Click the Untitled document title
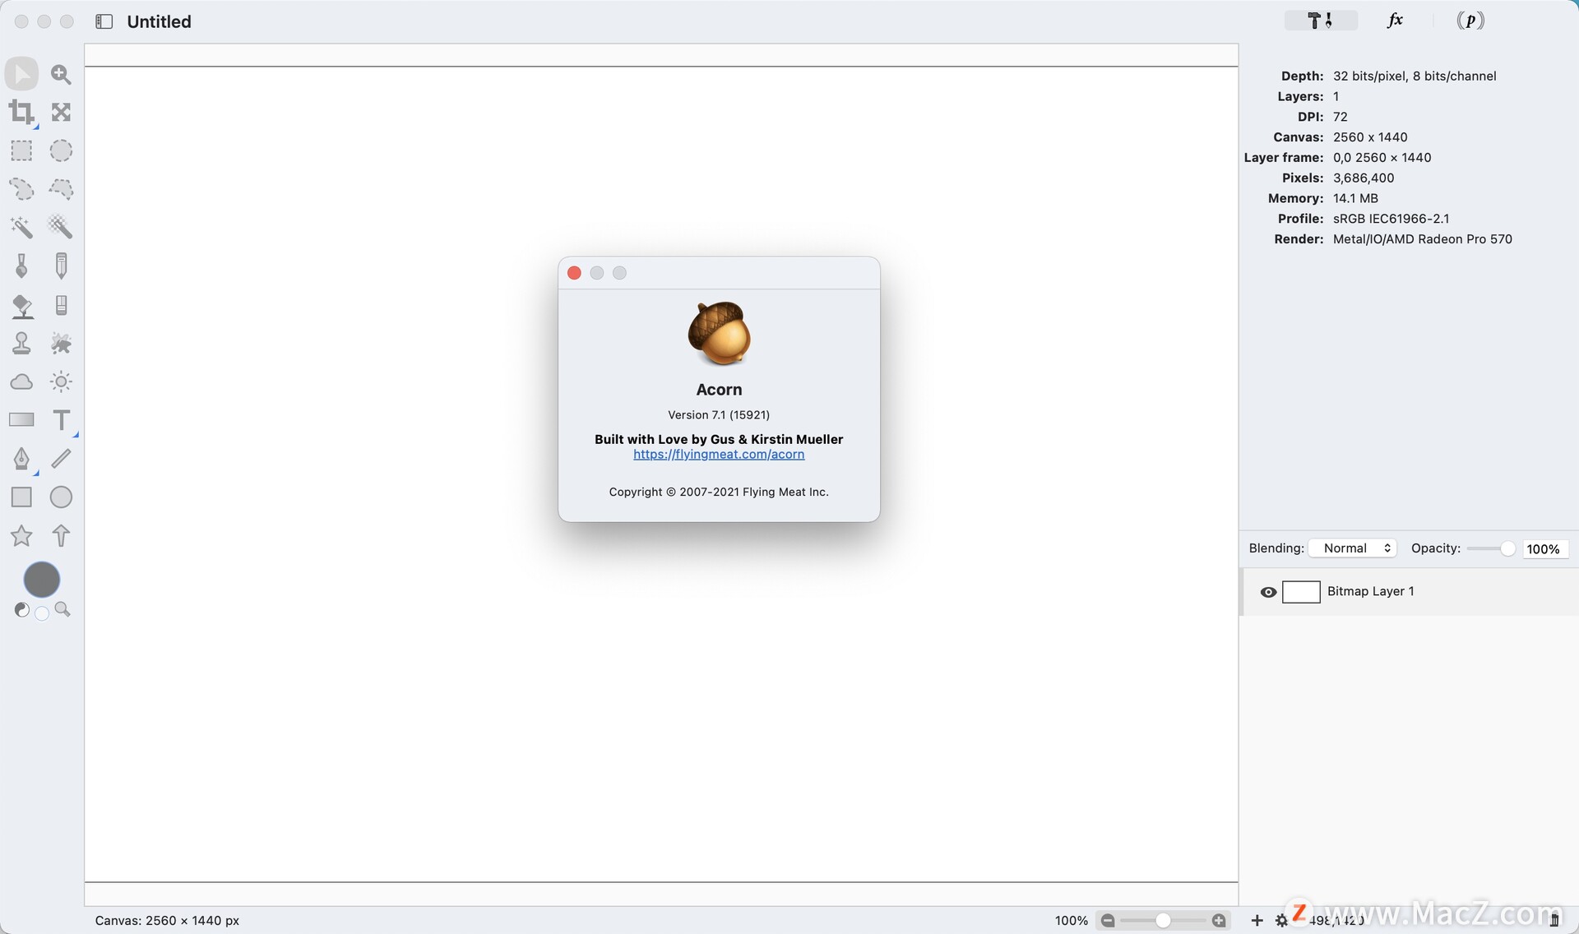 click(159, 21)
